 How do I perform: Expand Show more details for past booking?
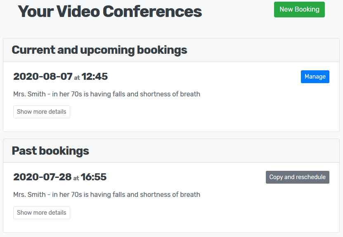tap(42, 213)
